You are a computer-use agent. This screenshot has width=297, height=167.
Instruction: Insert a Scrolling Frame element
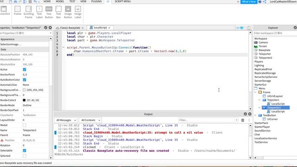click(x=29, y=12)
